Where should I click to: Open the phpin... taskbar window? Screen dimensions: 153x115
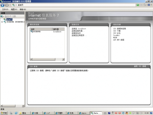point(84,113)
